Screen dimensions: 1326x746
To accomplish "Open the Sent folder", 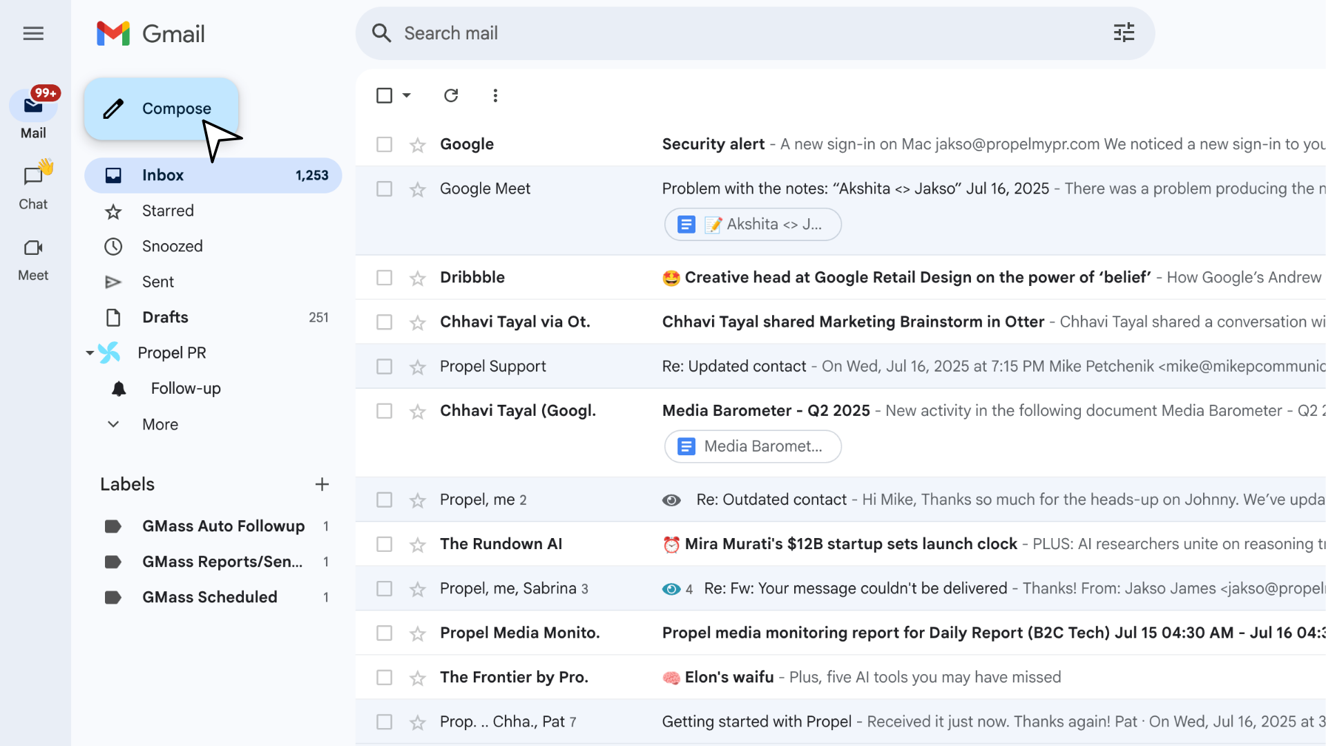I will click(213, 282).
